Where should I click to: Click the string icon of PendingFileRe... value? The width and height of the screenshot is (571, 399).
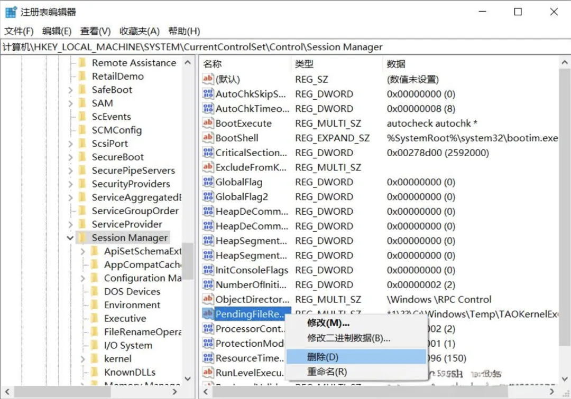[x=208, y=314]
